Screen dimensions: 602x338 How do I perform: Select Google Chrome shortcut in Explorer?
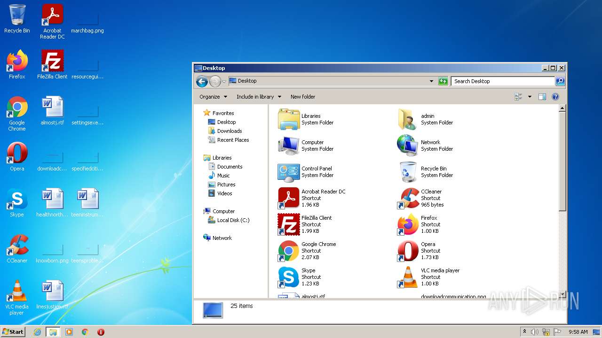pos(289,251)
